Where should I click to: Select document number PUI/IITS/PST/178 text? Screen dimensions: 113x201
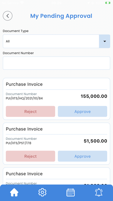click(x=18, y=143)
